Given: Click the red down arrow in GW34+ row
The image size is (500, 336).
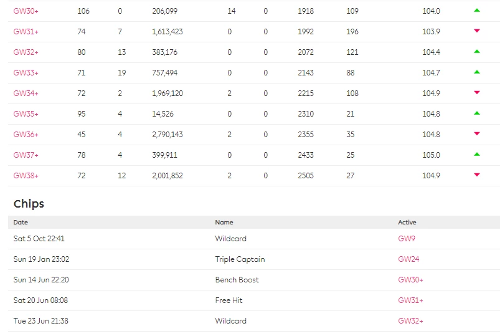Looking at the screenshot, I should click(477, 93).
